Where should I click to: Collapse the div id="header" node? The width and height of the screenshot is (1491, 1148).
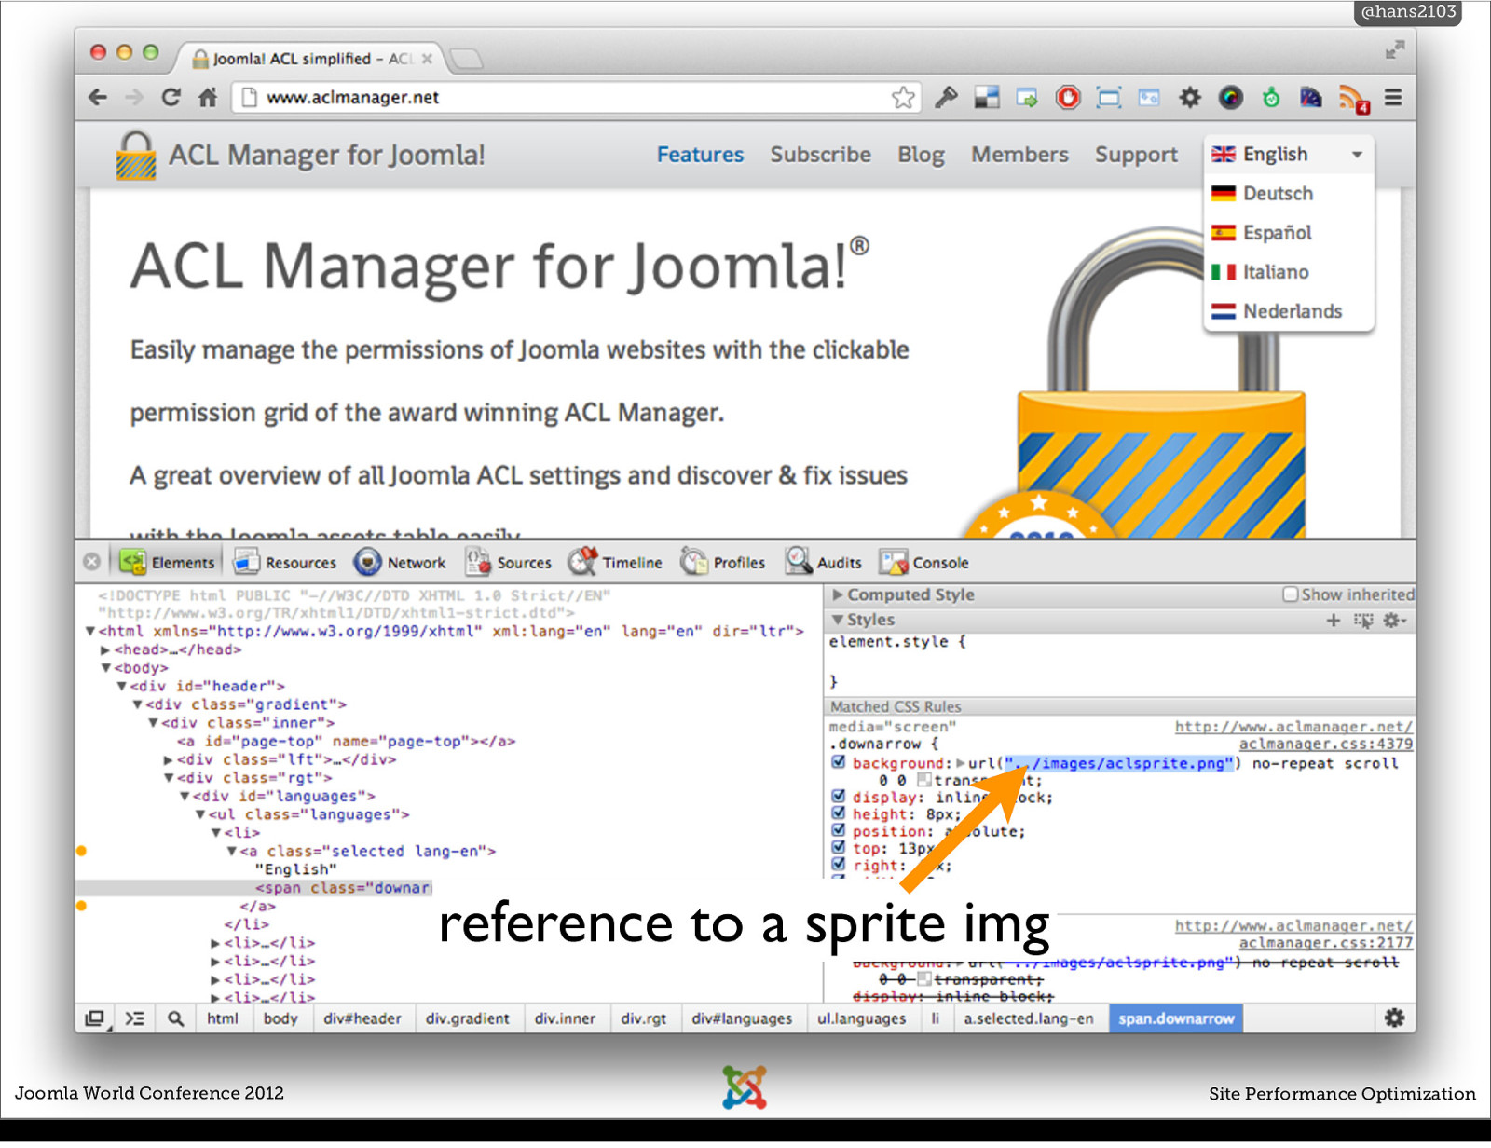[121, 686]
